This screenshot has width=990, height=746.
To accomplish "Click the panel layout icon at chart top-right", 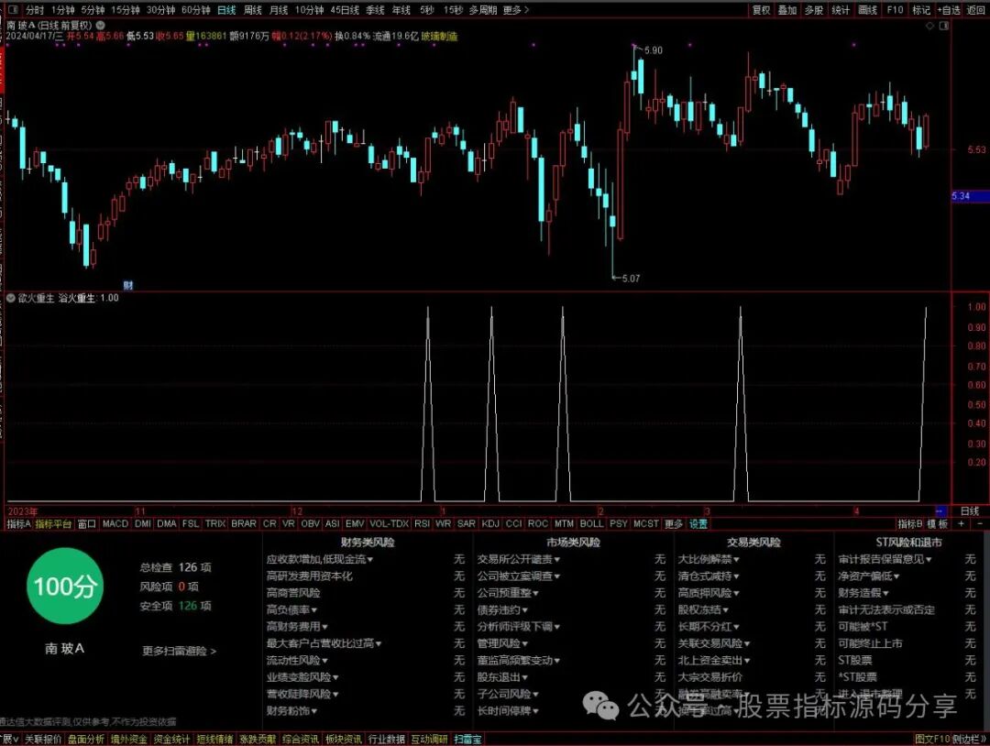I will click(944, 26).
